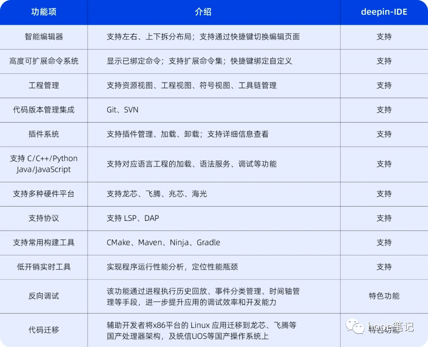
Task: Select the 反向调试 cell
Action: (44, 296)
